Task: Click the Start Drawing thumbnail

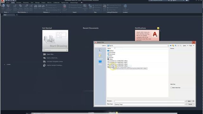Action: 55,40
